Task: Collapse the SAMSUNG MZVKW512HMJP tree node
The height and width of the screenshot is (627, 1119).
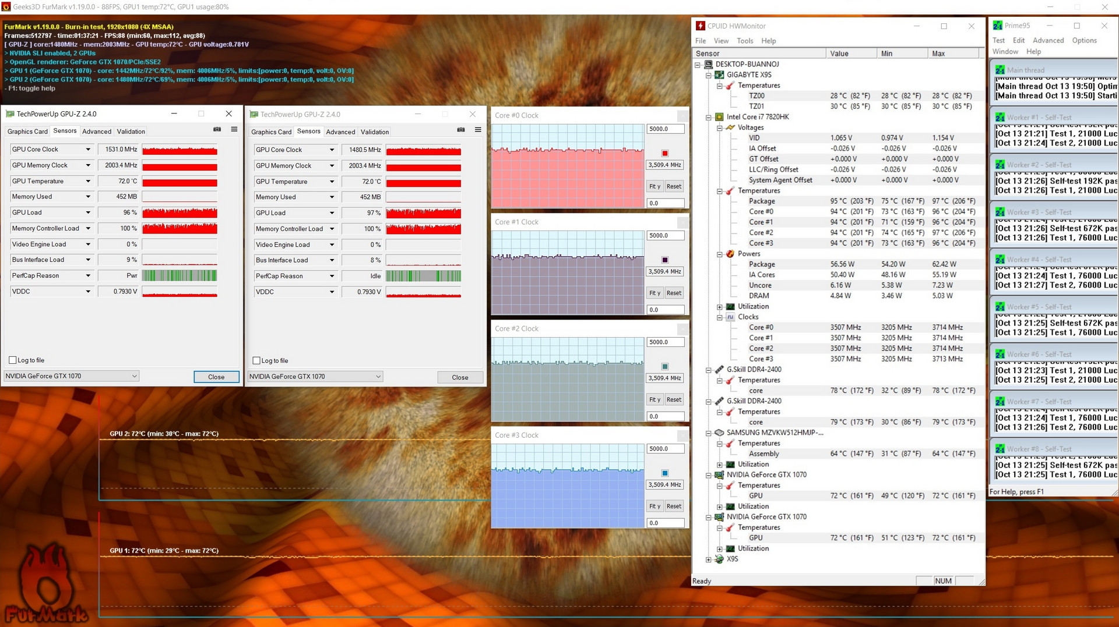Action: pos(709,433)
